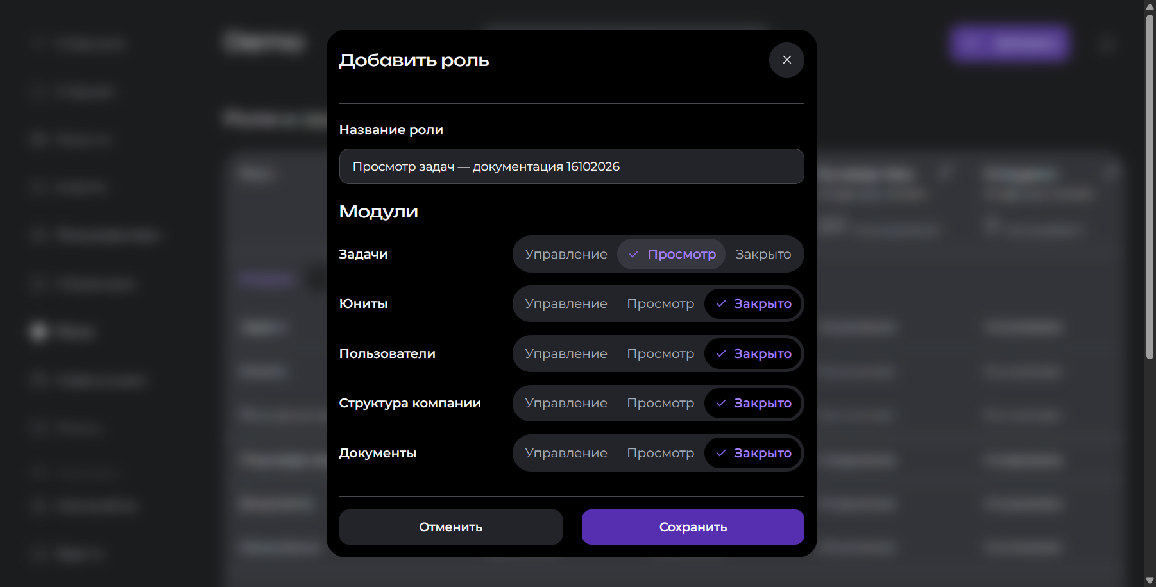Set Задачи to Управление
Screen dimensions: 1156x587
click(x=566, y=254)
